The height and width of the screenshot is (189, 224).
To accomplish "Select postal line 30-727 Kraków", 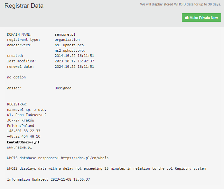I will (x=21, y=120).
